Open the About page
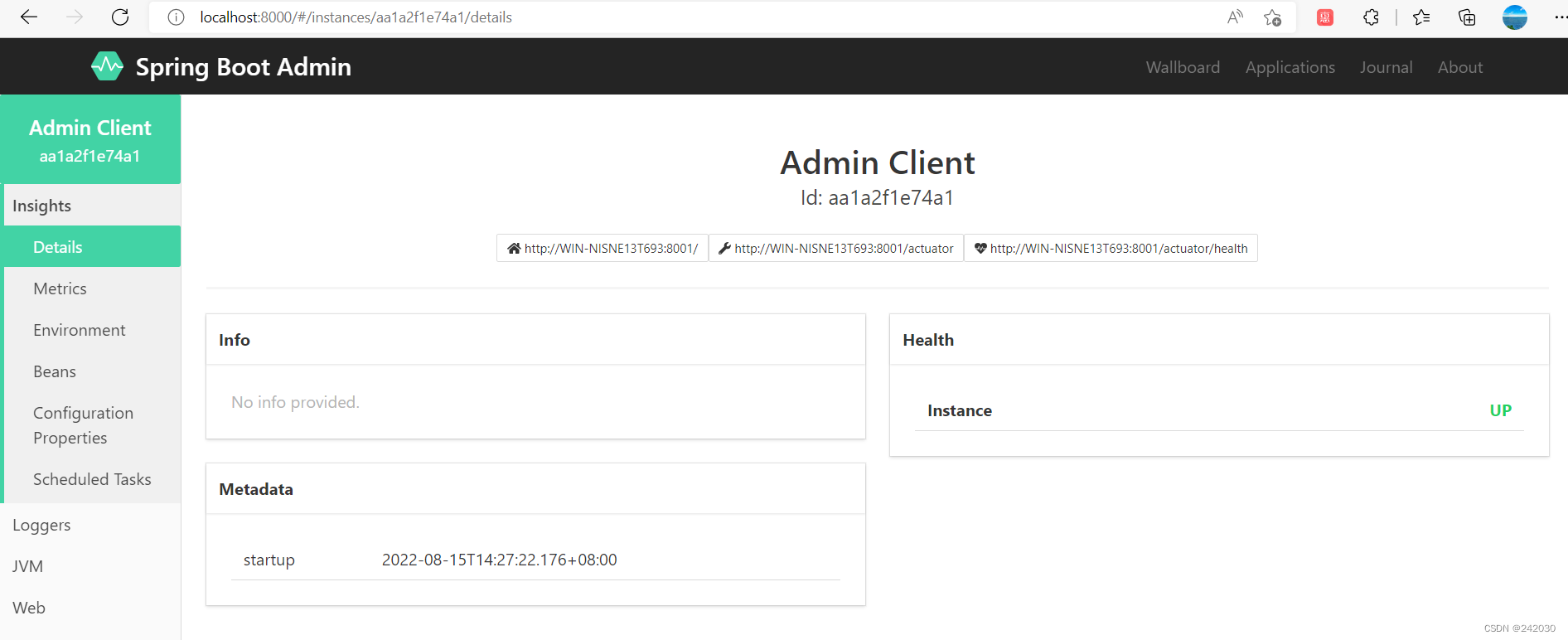 (x=1459, y=67)
